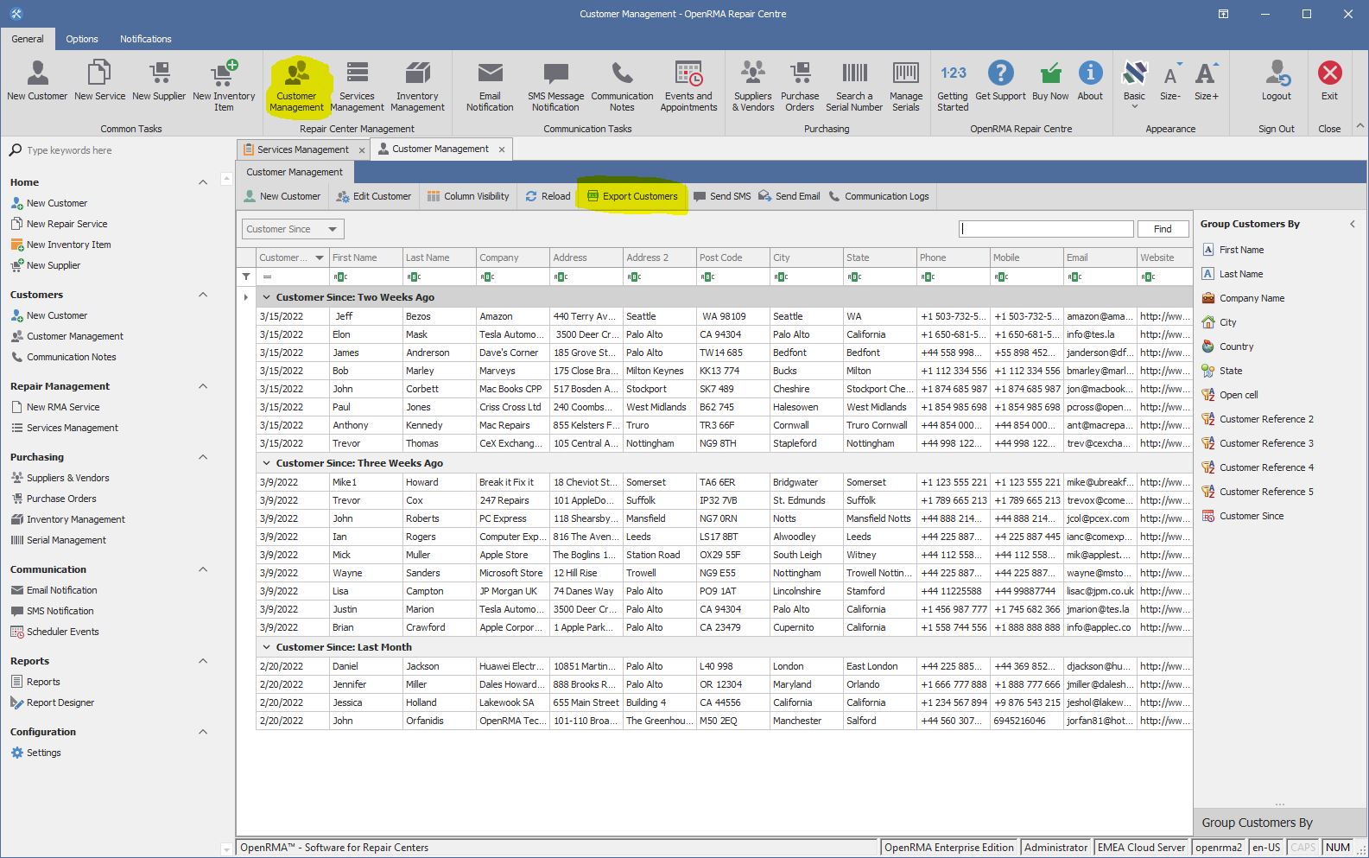Open About ribbon icon
1369x858 pixels.
point(1090,82)
